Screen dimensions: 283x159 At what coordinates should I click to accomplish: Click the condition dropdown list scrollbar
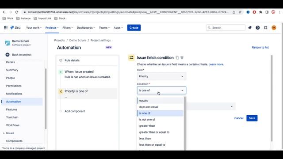click(185, 123)
